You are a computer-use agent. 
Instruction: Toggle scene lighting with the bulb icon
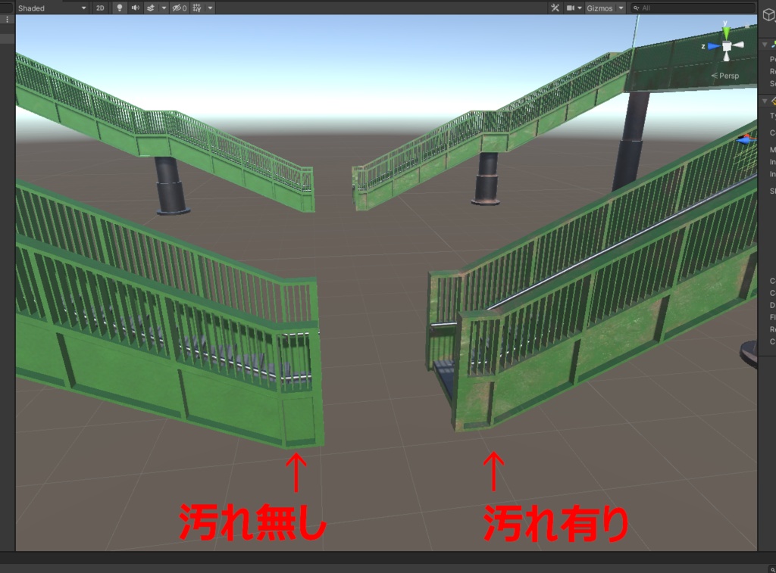(120, 8)
